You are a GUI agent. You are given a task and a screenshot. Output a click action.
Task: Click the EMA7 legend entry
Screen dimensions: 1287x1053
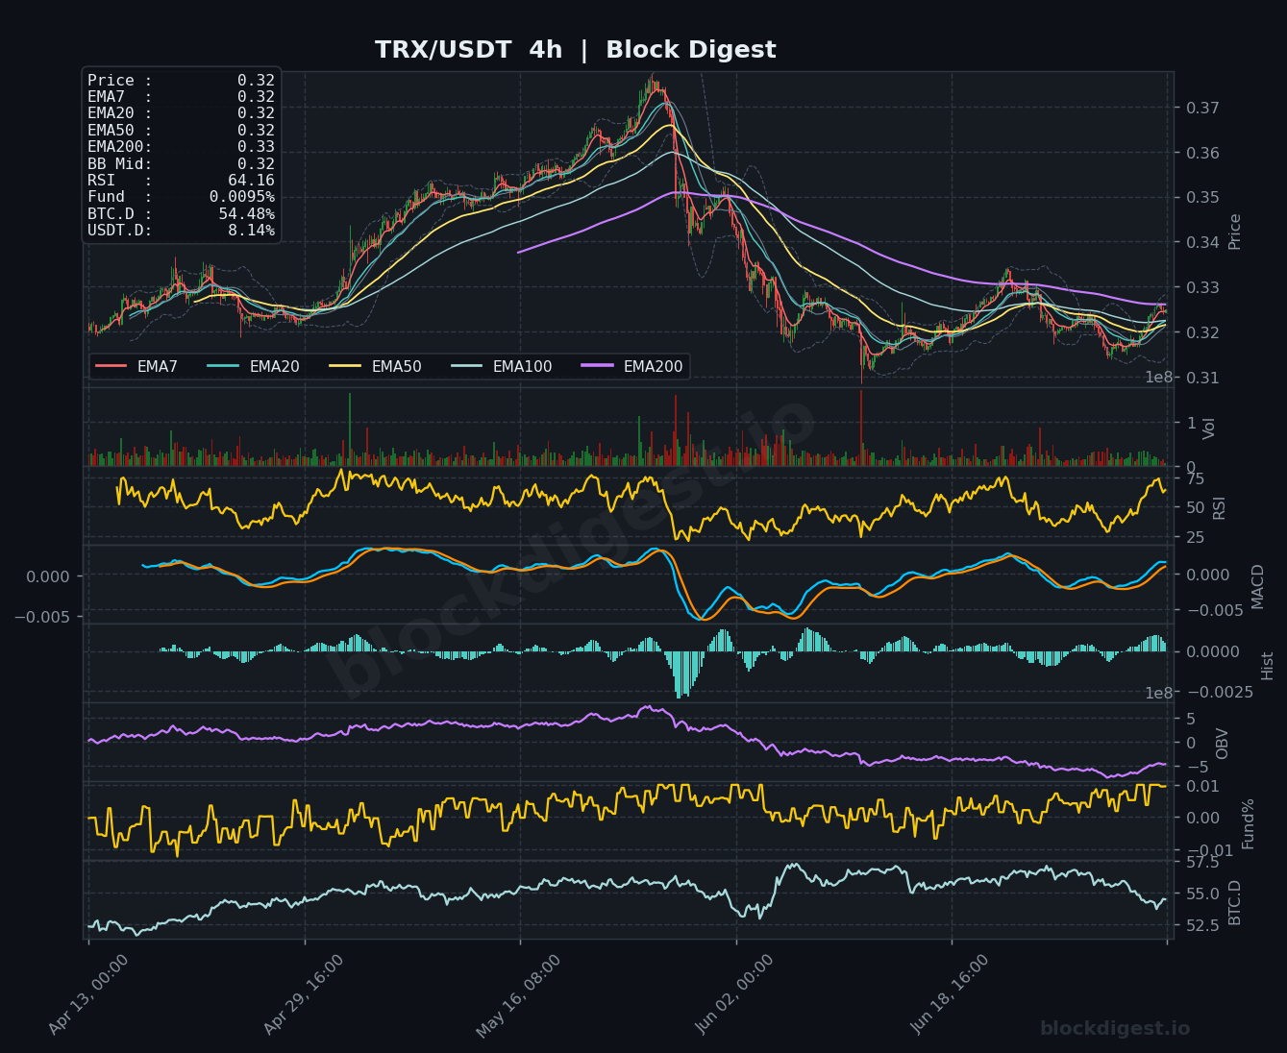[x=136, y=366]
